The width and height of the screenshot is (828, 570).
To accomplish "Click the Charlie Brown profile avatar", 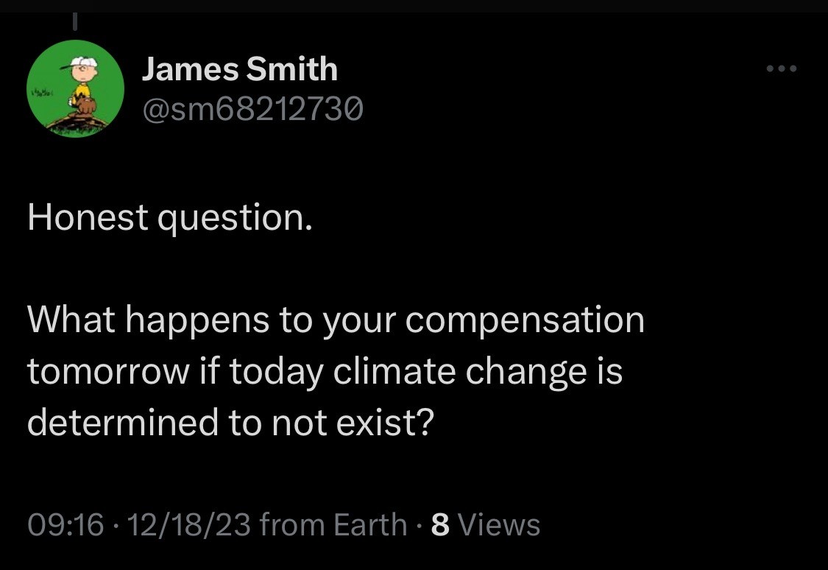I will (75, 88).
